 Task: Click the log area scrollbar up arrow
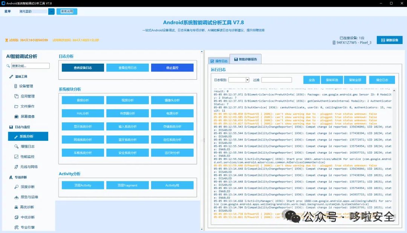coord(394,91)
